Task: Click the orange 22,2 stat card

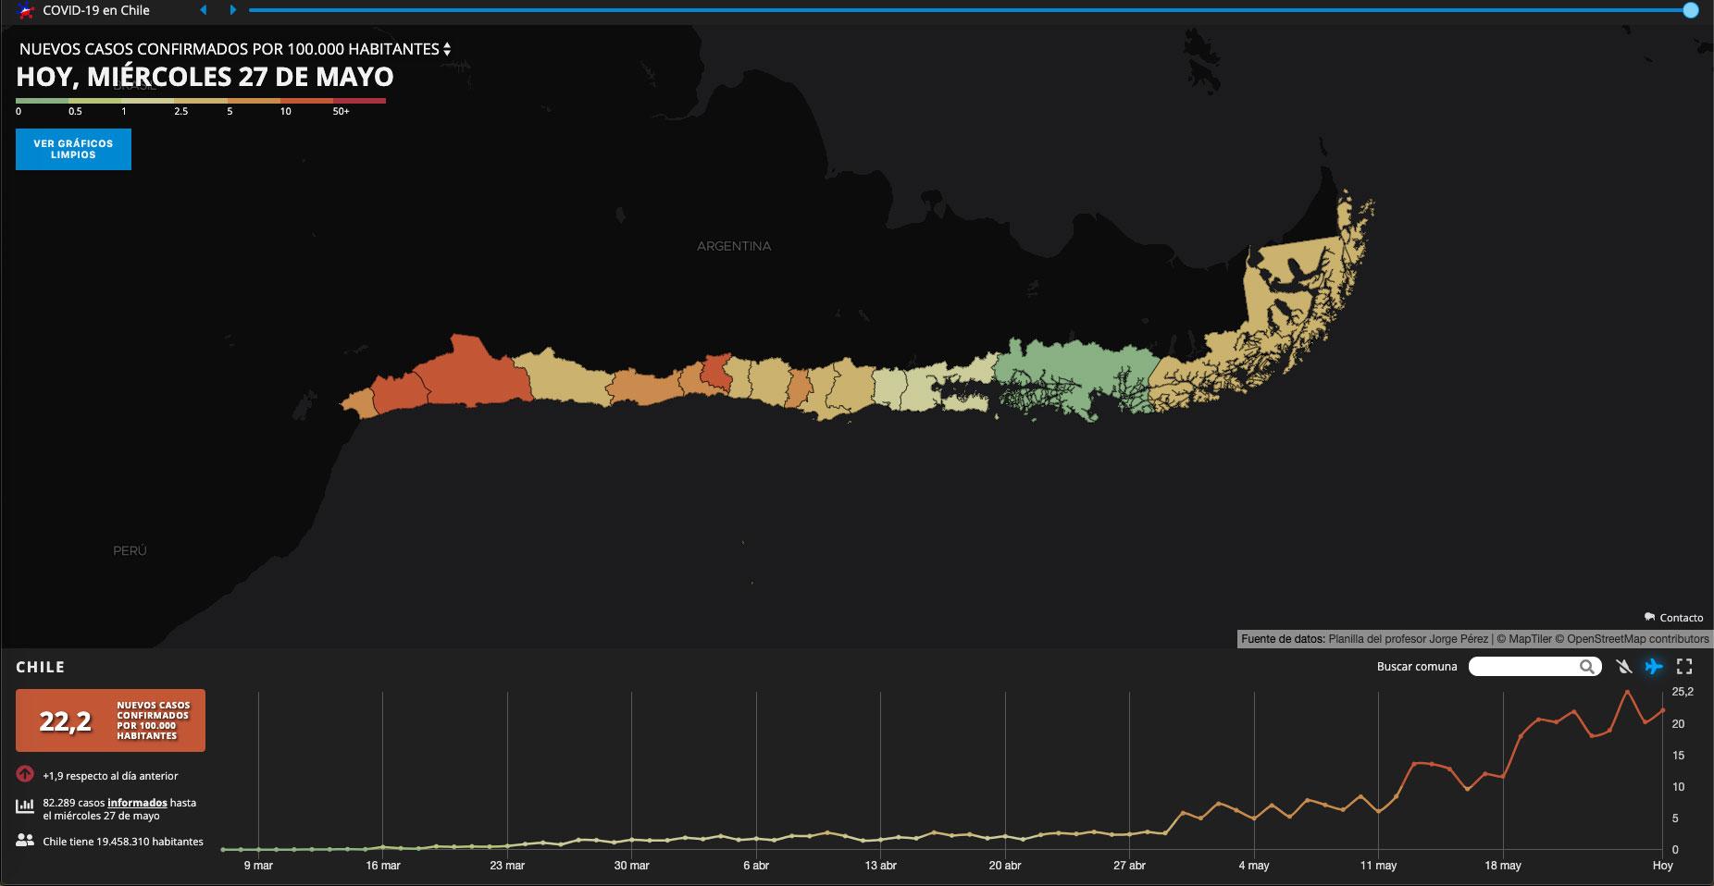Action: click(110, 720)
